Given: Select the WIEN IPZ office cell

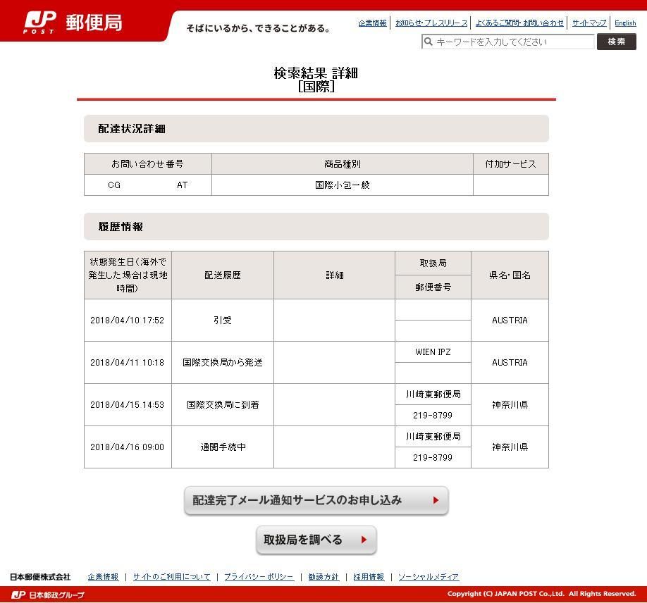Looking at the screenshot, I should (433, 352).
